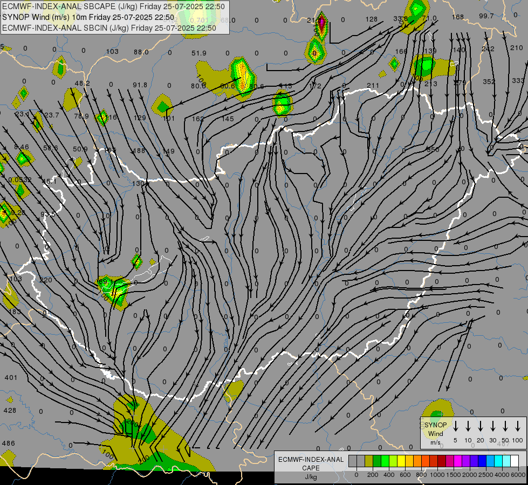Screen dimensions: 528x485
Task: Click the 58.6 grid value on map
Action: coord(51,148)
